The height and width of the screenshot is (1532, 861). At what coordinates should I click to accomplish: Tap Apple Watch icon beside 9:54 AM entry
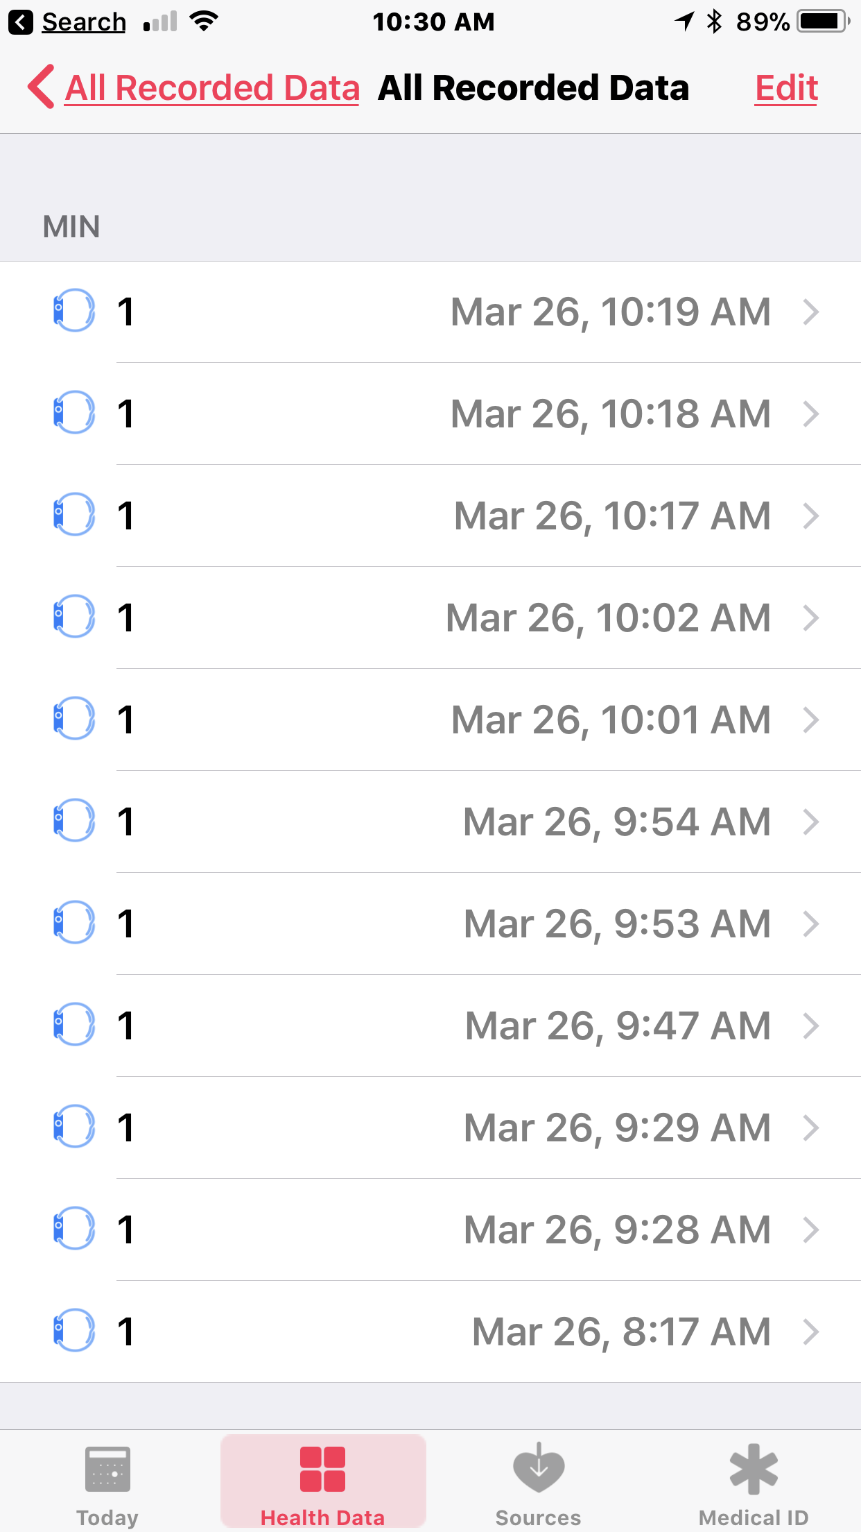[73, 821]
